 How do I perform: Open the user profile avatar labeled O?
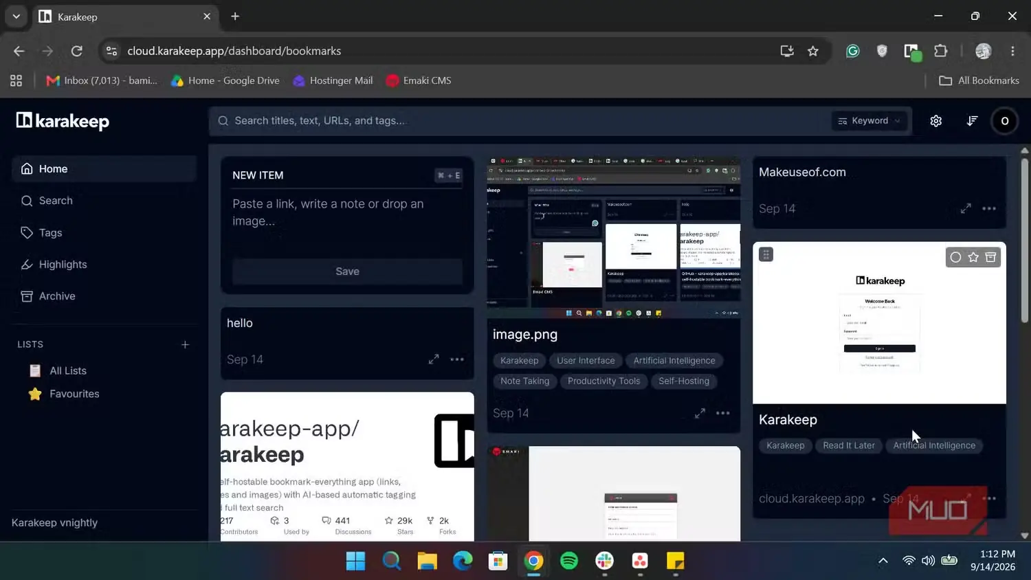(x=1005, y=121)
